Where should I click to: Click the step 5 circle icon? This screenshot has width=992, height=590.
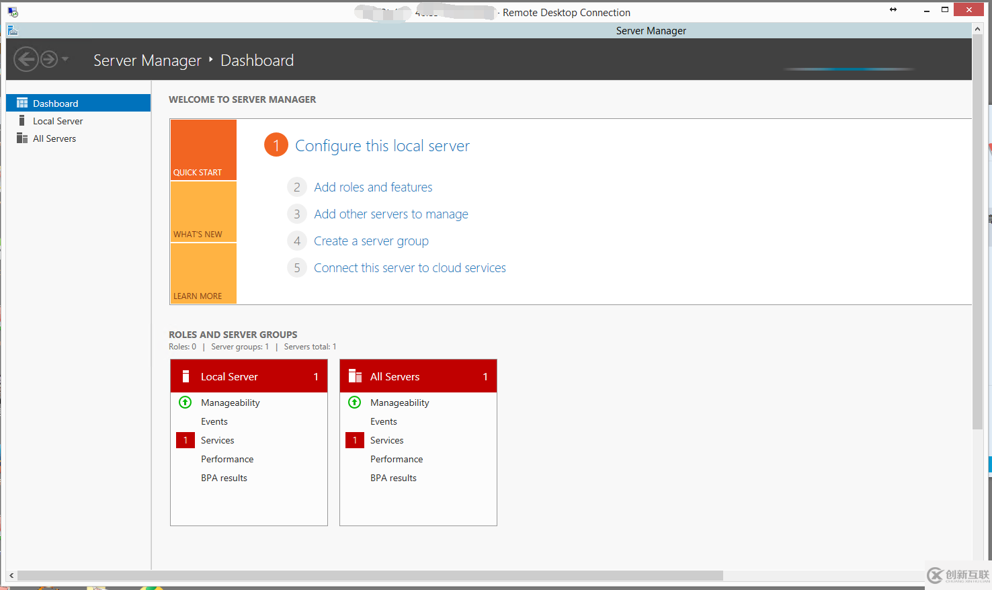[297, 267]
